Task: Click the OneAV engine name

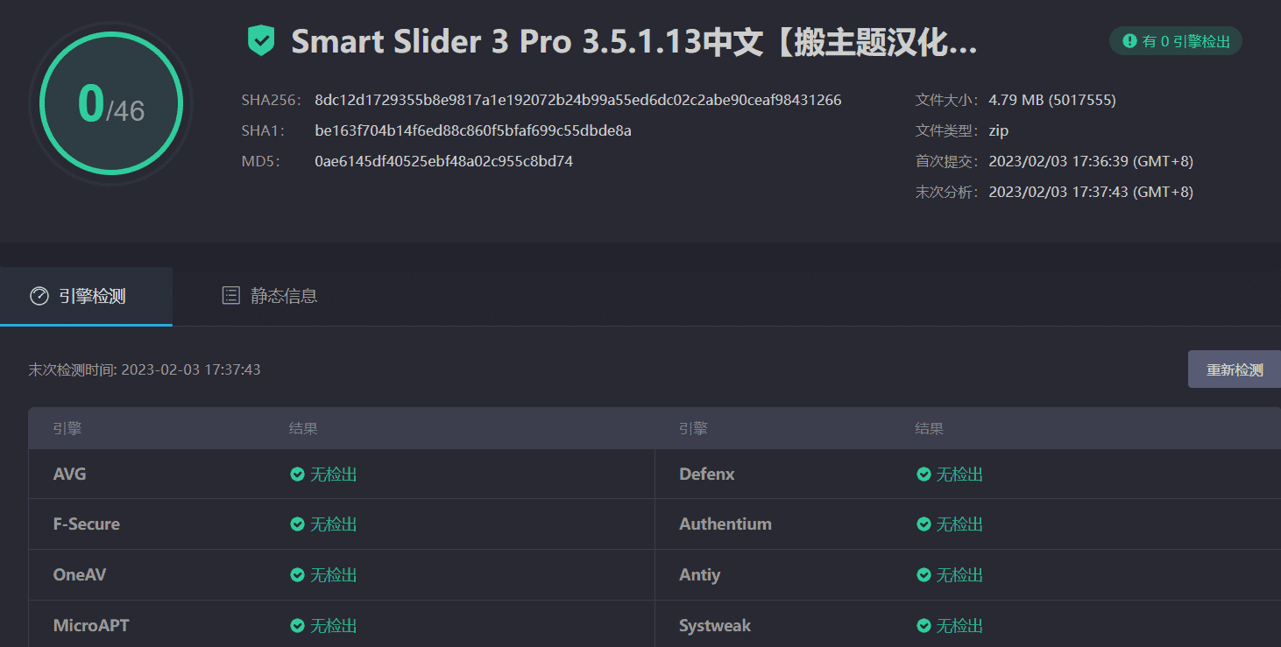Action: [80, 575]
